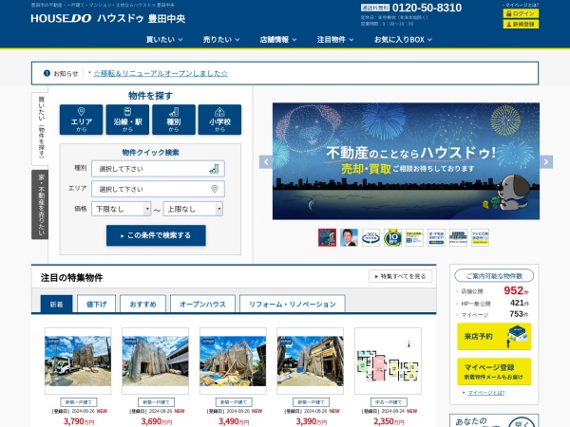Click the 中古一戸建て label on last card
Viewport: 570px width, 427px height.
tap(389, 402)
